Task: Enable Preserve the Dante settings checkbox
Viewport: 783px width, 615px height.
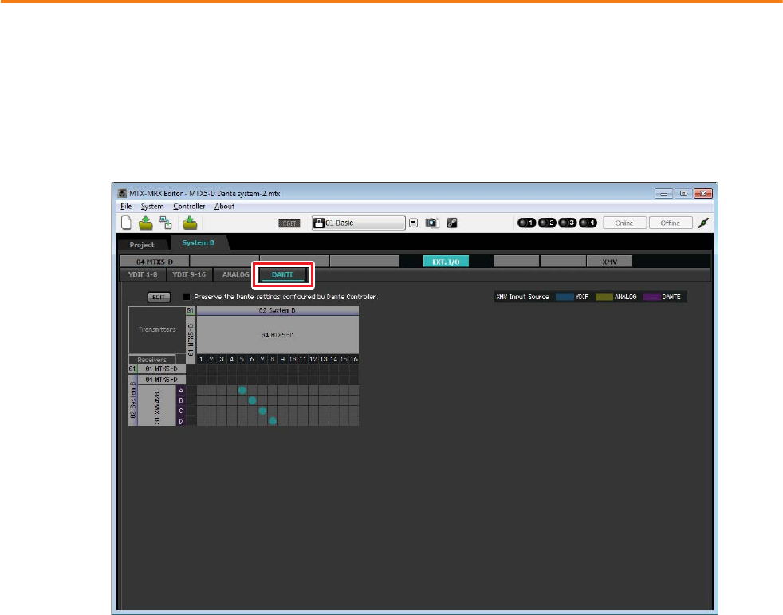Action: click(x=187, y=297)
